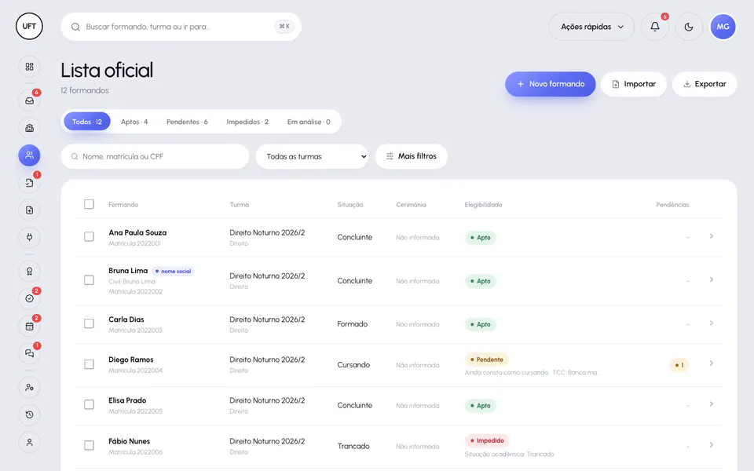Check the box for Fábio Nunes
Image resolution: width=754 pixels, height=471 pixels.
tap(89, 446)
